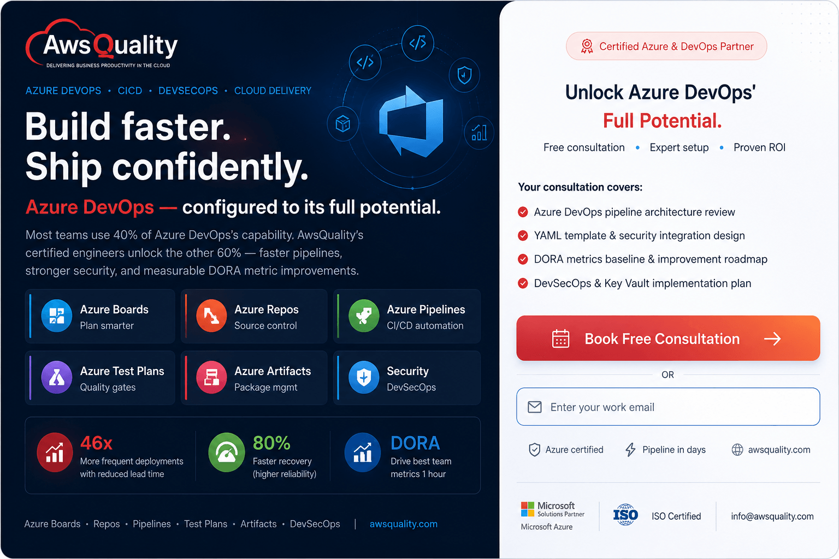This screenshot has height=559, width=839.
Task: Open awsquality.com link in left footer
Action: click(404, 524)
